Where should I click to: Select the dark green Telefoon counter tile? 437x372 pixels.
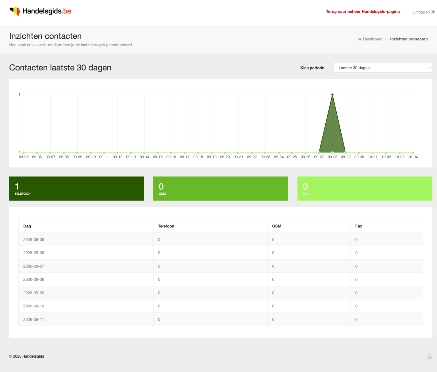point(77,189)
